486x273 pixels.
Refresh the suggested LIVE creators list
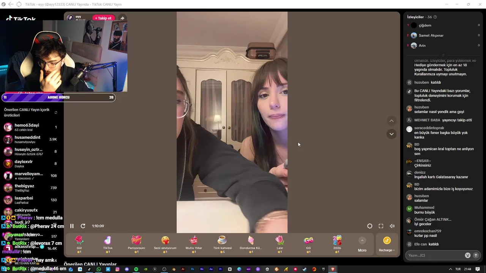pos(56,113)
